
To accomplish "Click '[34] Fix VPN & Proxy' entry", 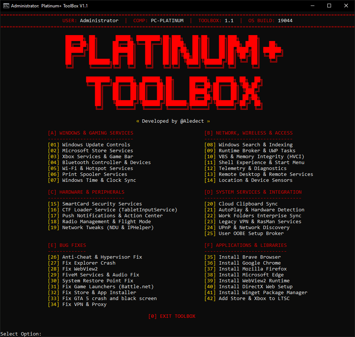I will [77, 304].
